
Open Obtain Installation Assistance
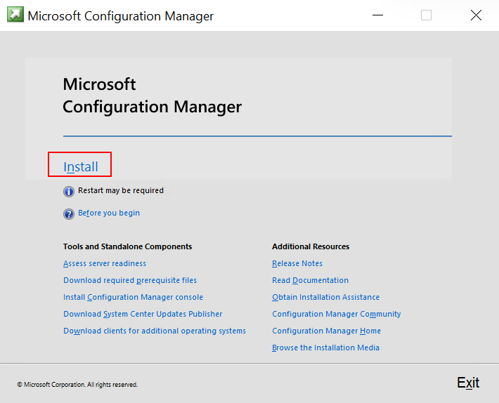point(325,297)
